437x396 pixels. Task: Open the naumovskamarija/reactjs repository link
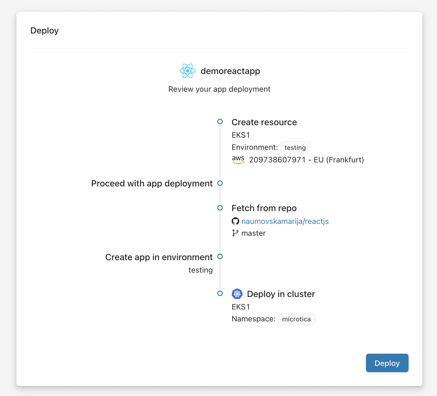(x=285, y=221)
